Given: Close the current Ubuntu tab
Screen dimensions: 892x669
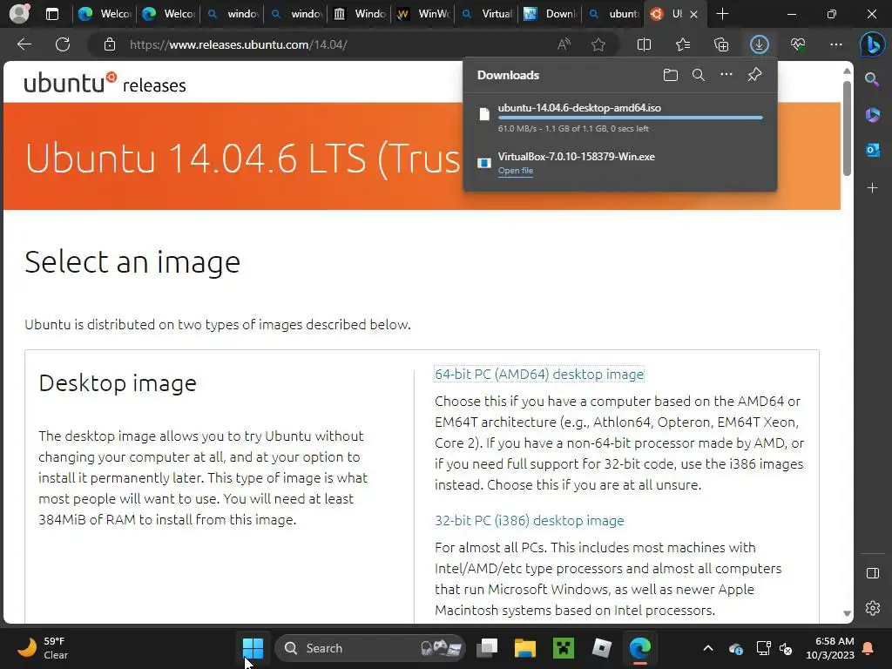Looking at the screenshot, I should pyautogui.click(x=693, y=14).
